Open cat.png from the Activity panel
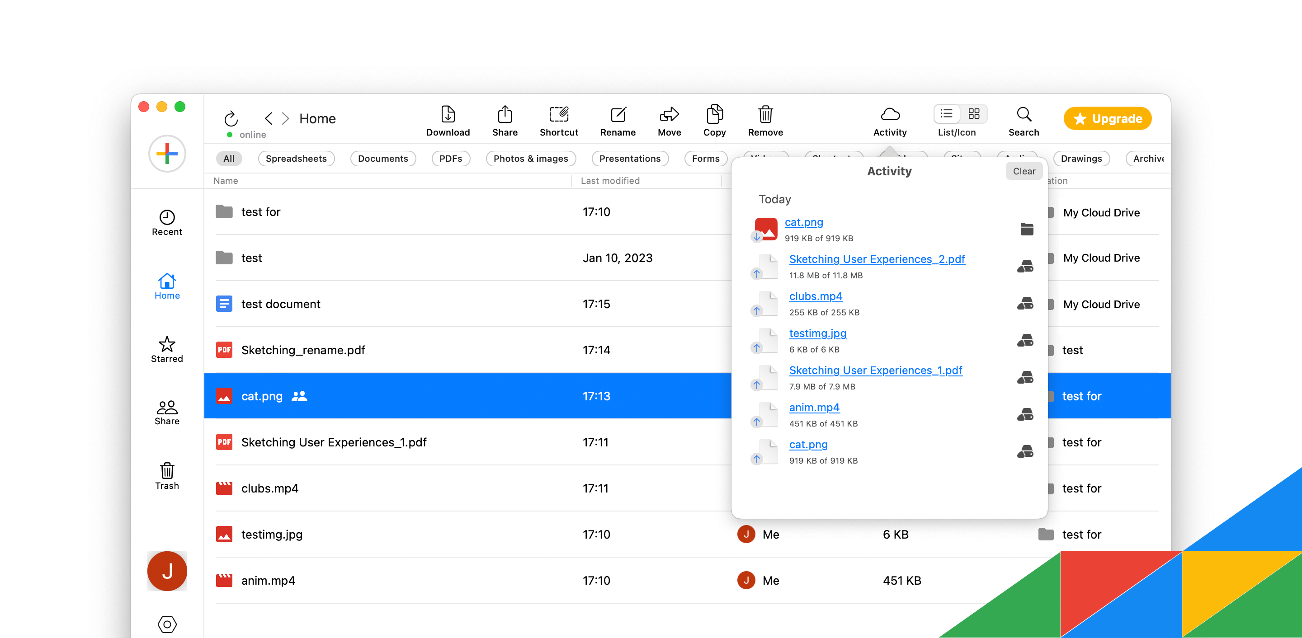The image size is (1302, 638). pyautogui.click(x=804, y=222)
